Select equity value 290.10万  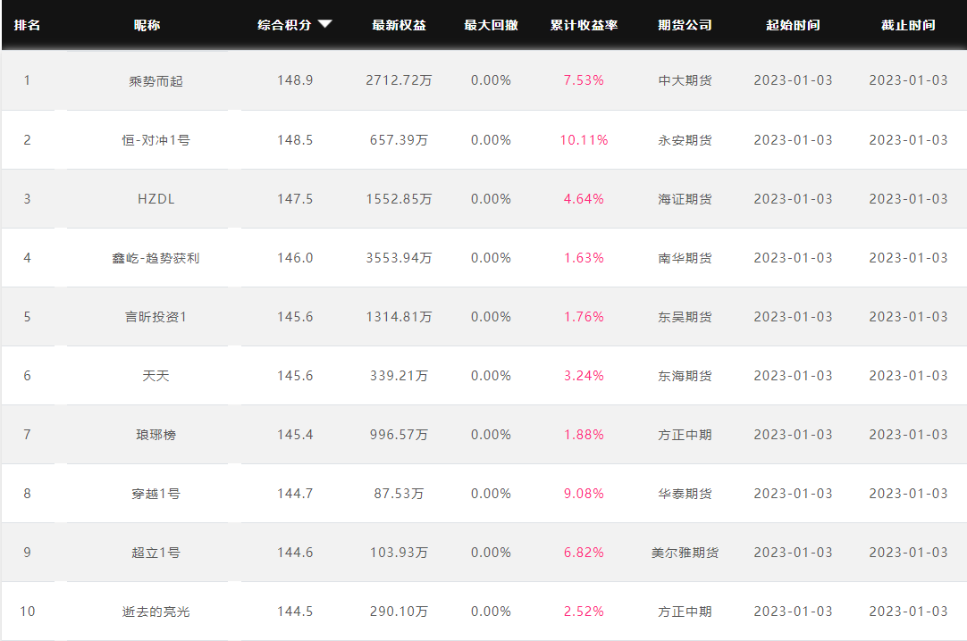[399, 612]
